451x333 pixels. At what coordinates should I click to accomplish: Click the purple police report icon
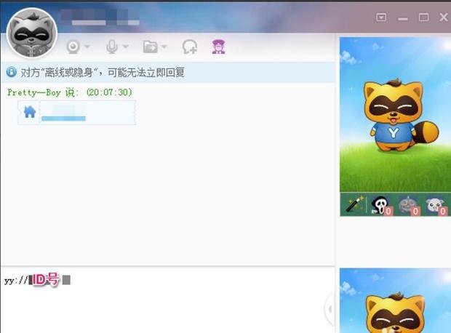tap(219, 47)
